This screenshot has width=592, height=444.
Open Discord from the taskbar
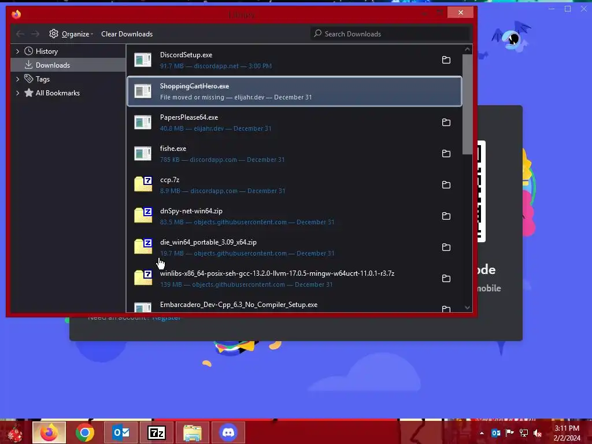tap(228, 432)
